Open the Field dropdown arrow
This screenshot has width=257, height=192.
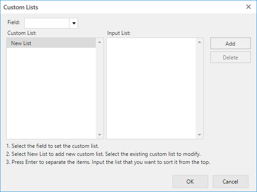click(x=74, y=23)
